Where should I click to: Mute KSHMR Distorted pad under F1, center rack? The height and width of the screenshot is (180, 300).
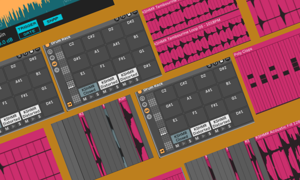click(x=105, y=92)
